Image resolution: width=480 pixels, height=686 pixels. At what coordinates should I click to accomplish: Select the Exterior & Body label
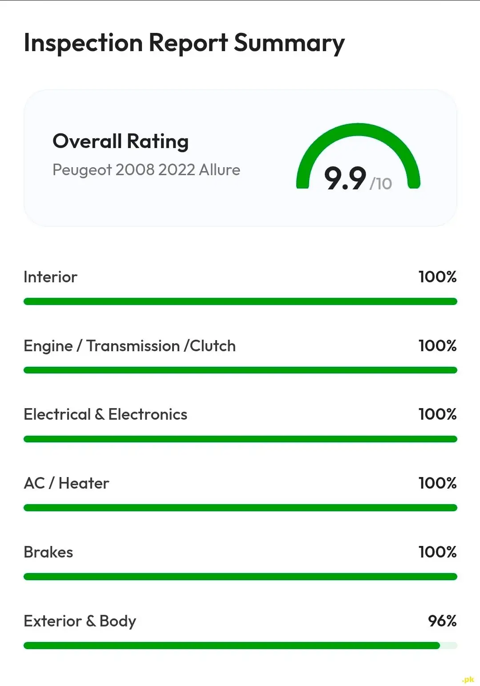80,621
